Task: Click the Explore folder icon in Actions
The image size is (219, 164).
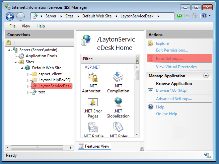Action: tap(151, 44)
